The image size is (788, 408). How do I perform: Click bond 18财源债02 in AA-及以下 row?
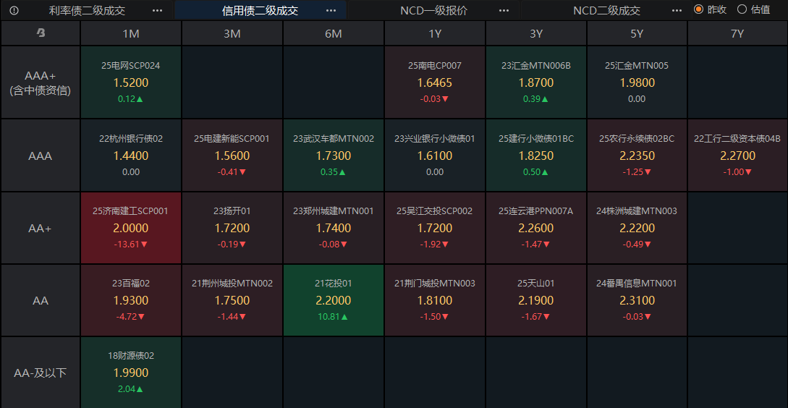(131, 373)
